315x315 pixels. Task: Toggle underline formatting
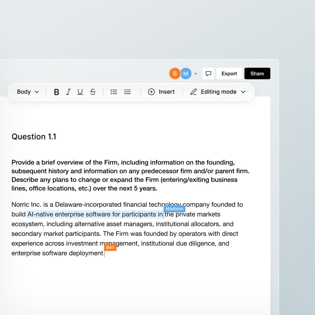(x=80, y=92)
